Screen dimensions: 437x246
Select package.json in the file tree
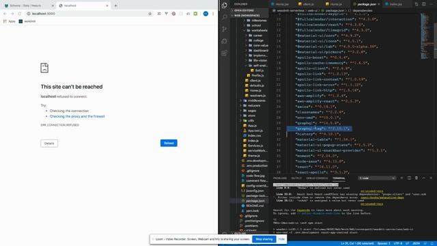coord(253,201)
